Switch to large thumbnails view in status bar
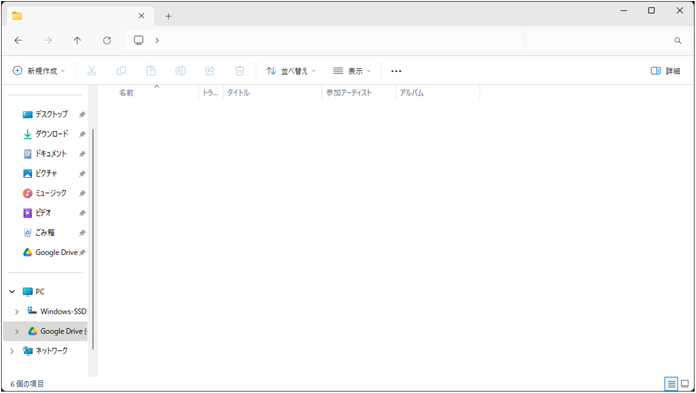This screenshot has width=696, height=393. (x=685, y=384)
